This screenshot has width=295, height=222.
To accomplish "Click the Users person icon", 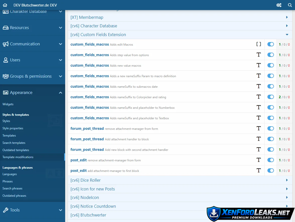I will pyautogui.click(x=6, y=60).
